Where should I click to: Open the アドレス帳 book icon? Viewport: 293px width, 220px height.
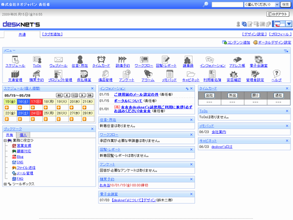point(237,59)
